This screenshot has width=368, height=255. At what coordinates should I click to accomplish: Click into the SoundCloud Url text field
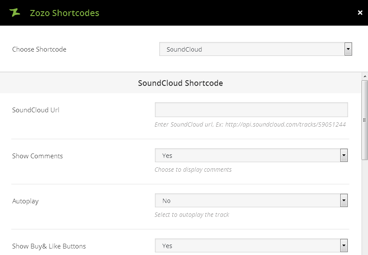point(251,110)
